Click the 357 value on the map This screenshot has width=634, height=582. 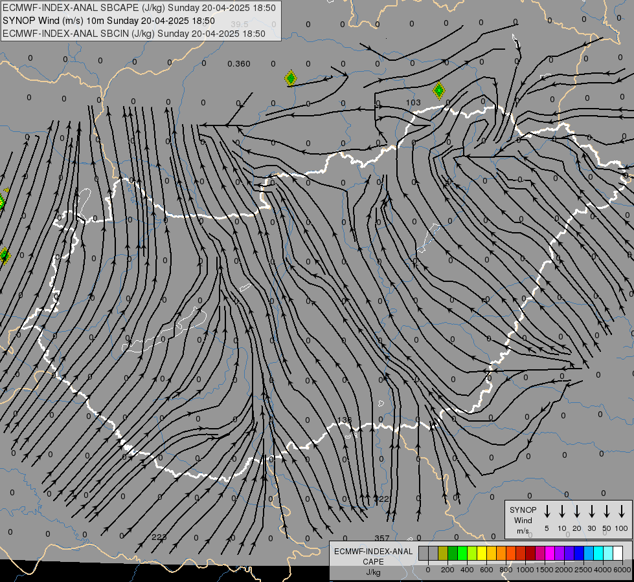coord(381,538)
